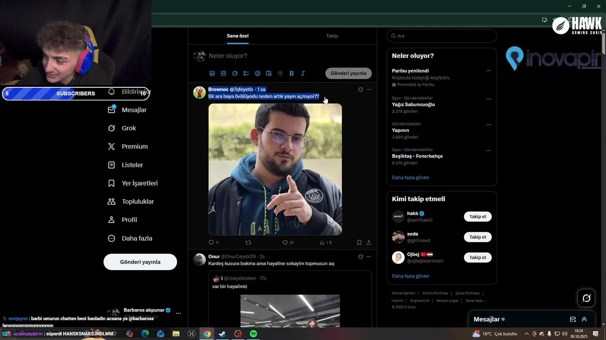Image resolution: width=606 pixels, height=340 pixels.
Task: Open account menu next to Barbaros akpunar
Action: point(178,313)
